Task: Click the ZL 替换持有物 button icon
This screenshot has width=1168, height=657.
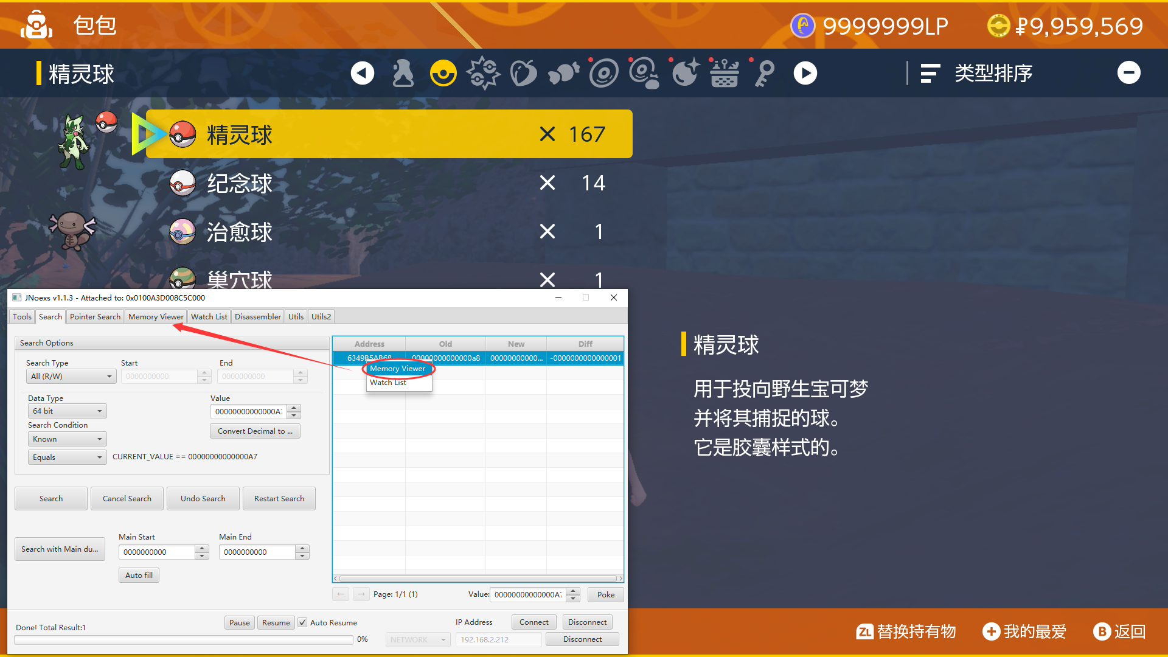Action: [x=865, y=631]
